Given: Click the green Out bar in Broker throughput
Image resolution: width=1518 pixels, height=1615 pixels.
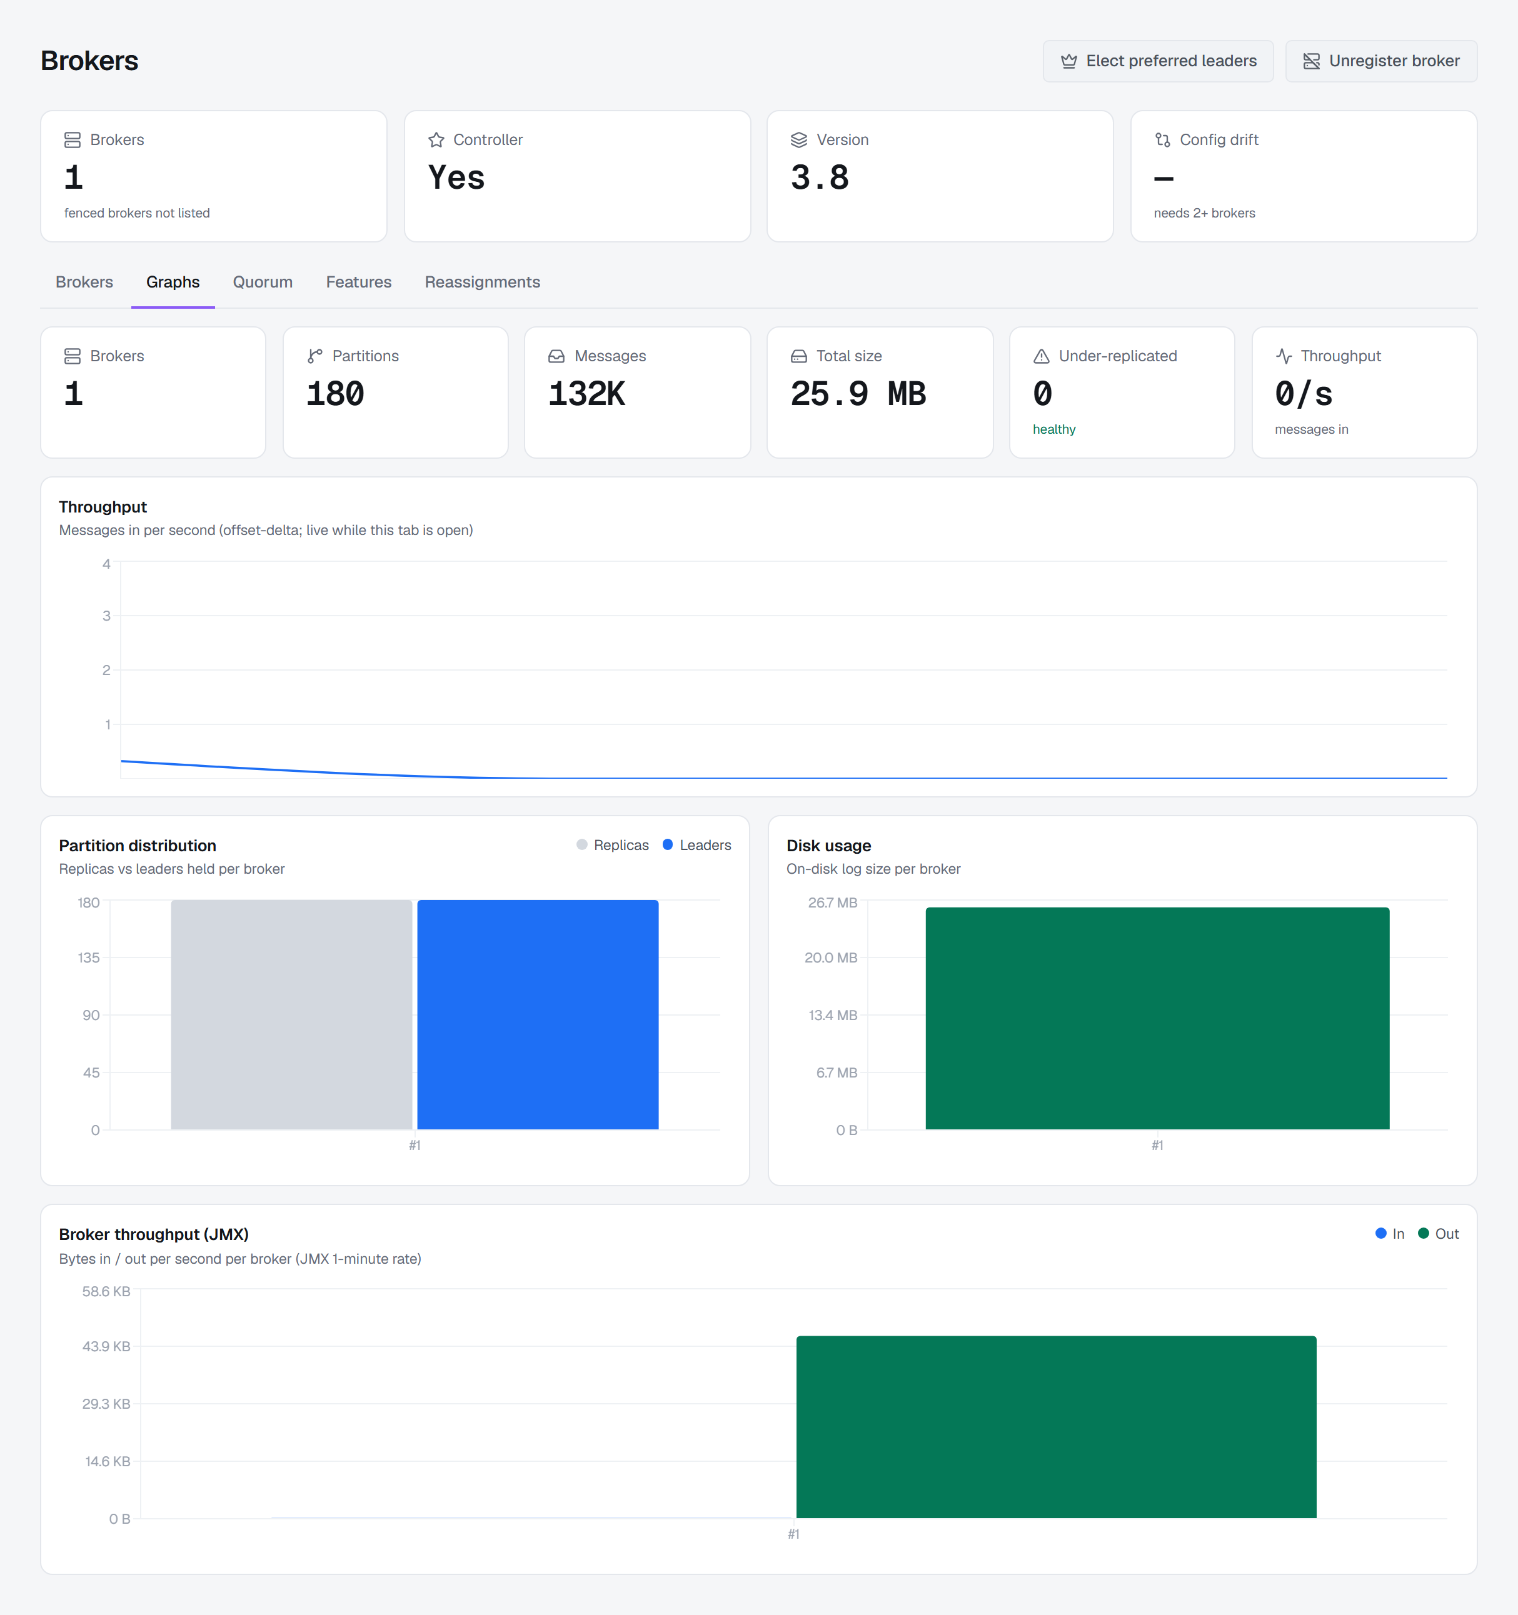Looking at the screenshot, I should [x=1057, y=1426].
